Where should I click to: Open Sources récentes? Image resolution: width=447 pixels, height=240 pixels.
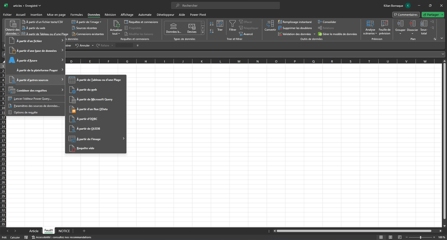pos(84,28)
